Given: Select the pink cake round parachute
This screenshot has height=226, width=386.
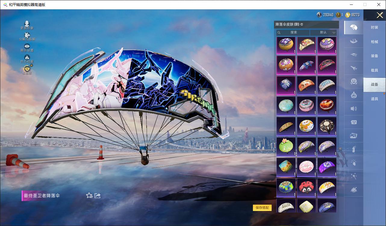Looking at the screenshot, I should [x=307, y=167].
